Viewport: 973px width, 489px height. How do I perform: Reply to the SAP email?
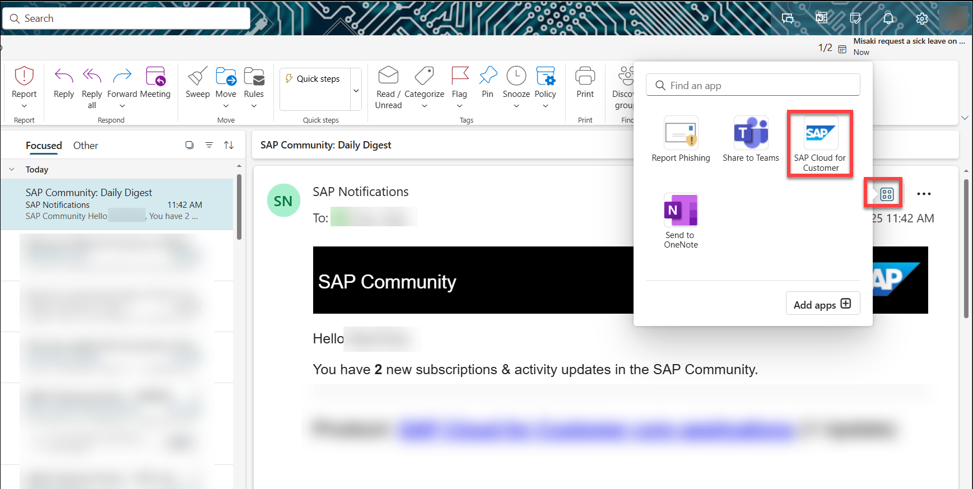(64, 83)
